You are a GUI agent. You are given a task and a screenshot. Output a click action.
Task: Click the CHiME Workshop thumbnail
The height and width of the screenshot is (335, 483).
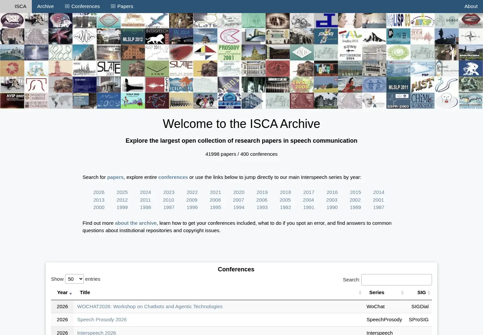[x=423, y=101]
